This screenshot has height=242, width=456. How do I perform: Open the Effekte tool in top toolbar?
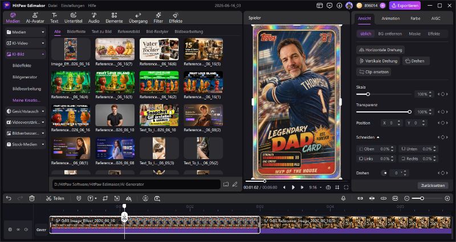click(176, 18)
